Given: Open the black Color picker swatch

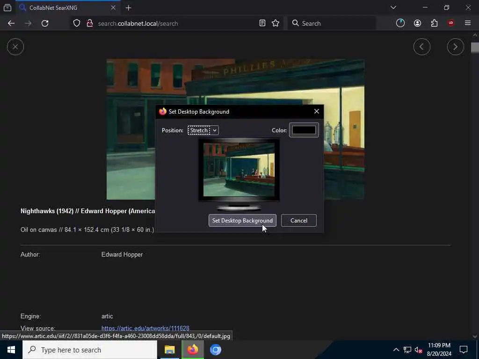Looking at the screenshot, I should pos(304,130).
